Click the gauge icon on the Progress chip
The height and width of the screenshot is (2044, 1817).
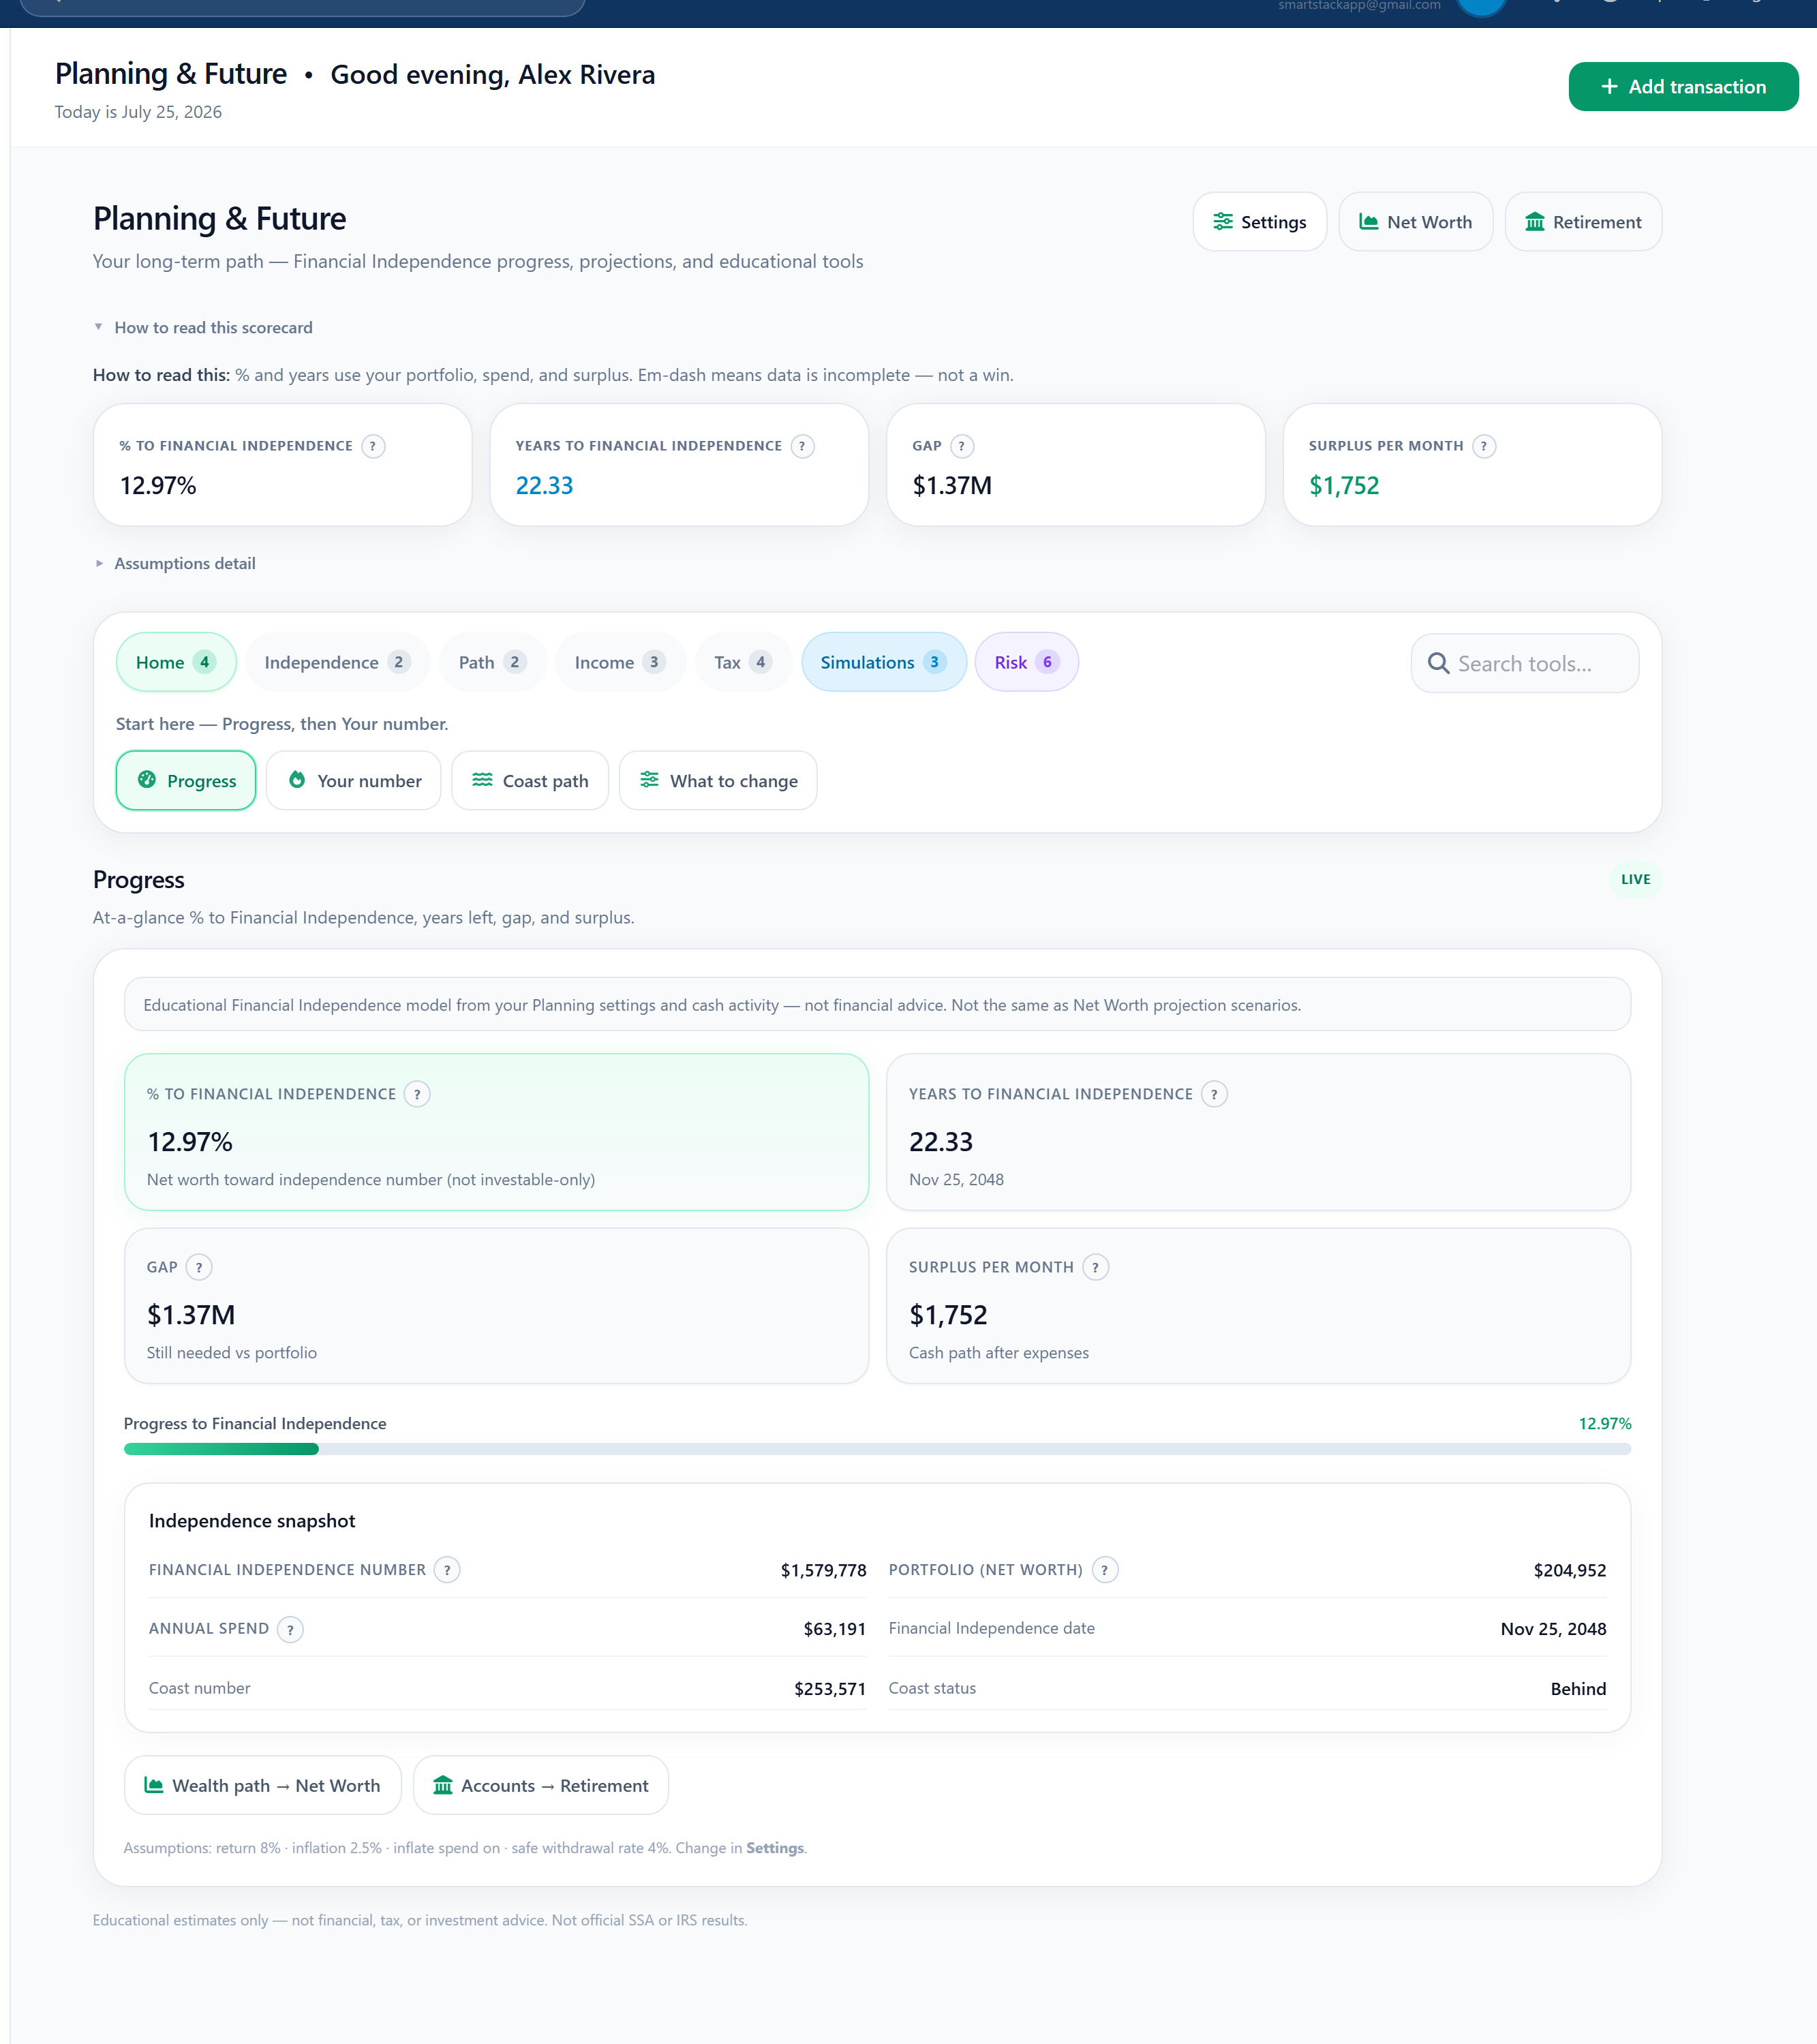coord(147,780)
